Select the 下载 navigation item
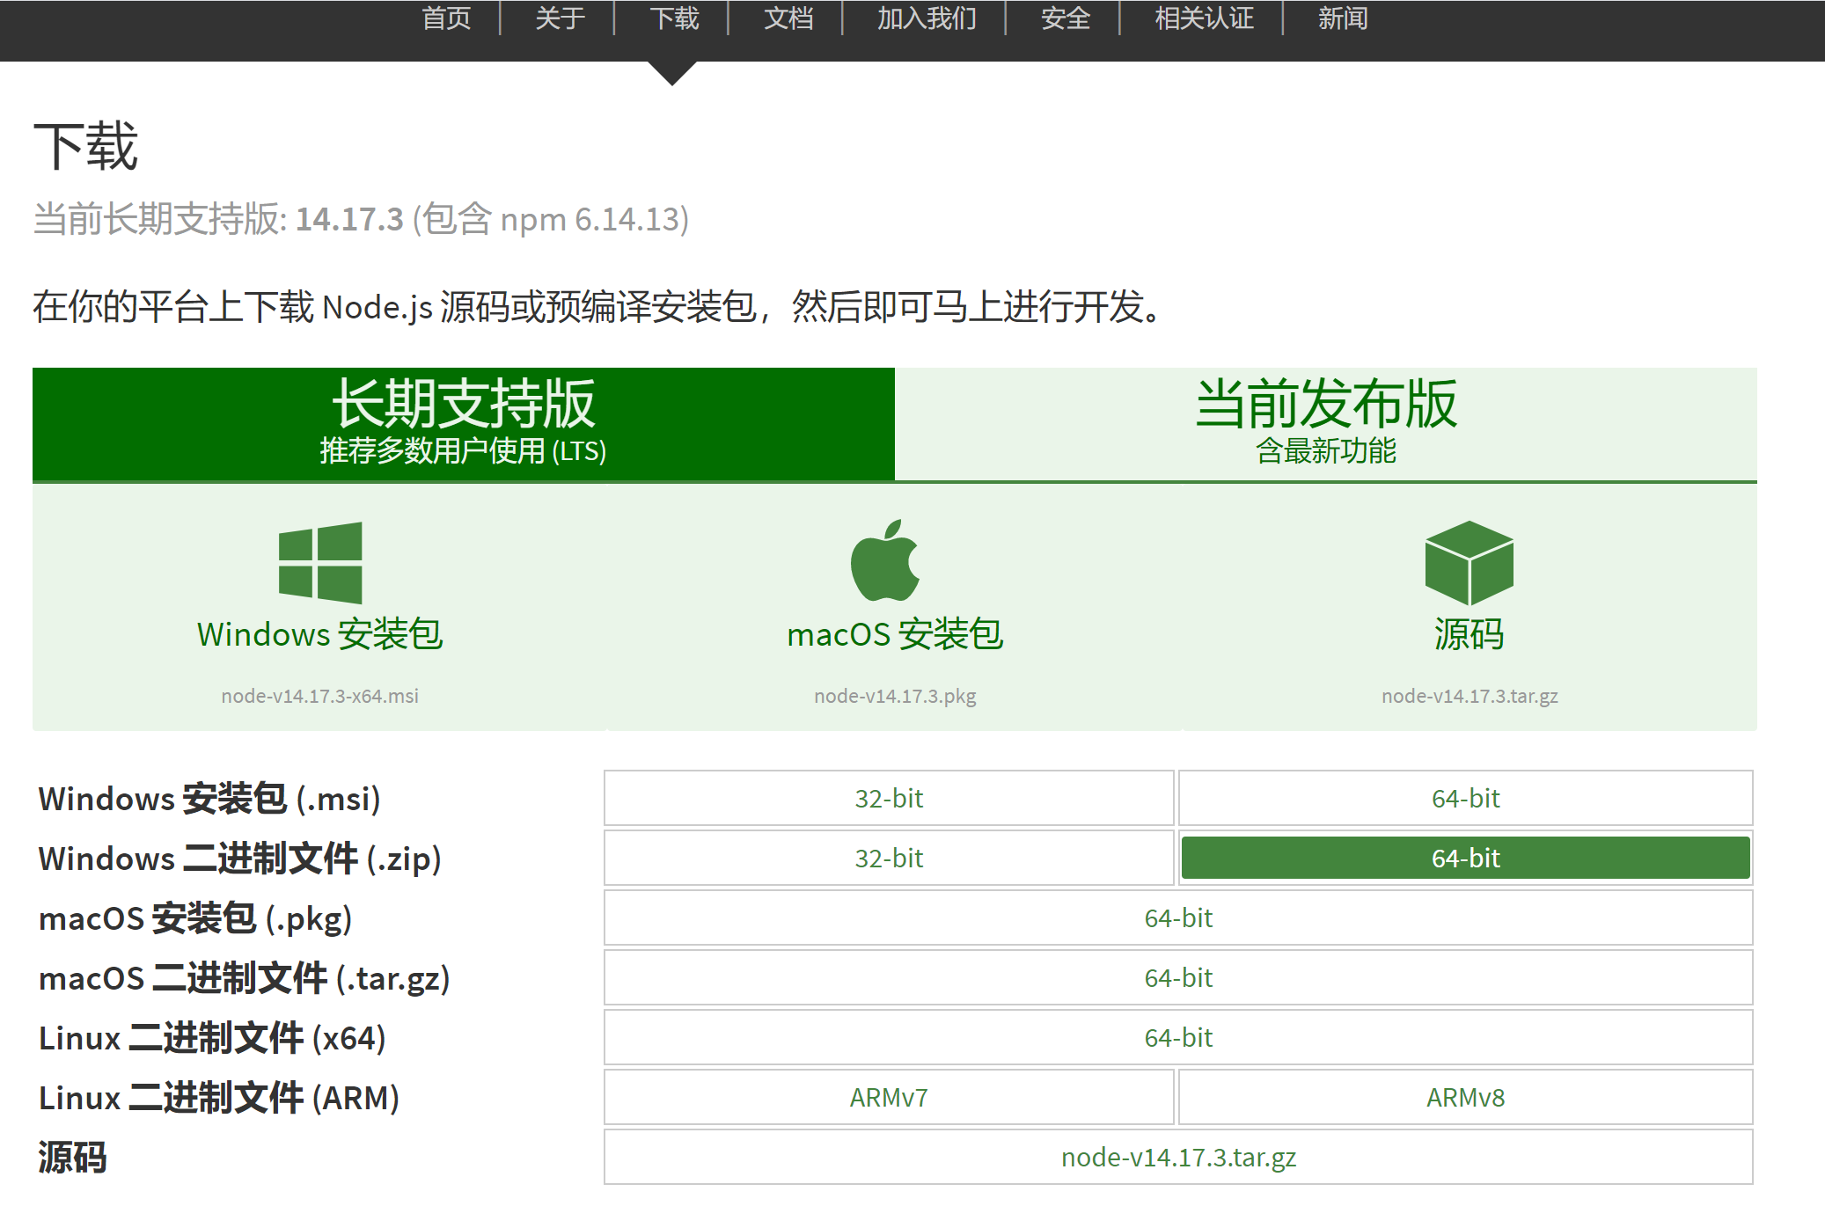Screen dimensions: 1825x1228 [x=674, y=18]
